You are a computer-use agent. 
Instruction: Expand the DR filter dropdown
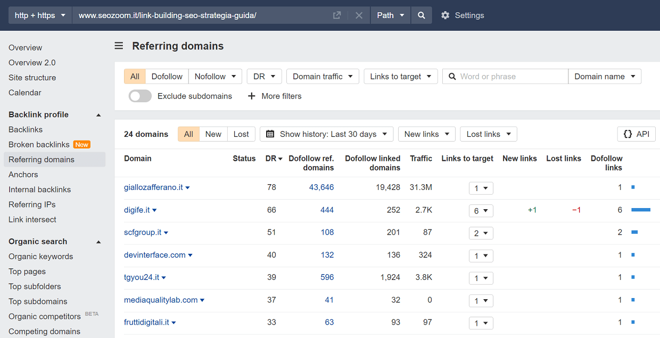(264, 77)
